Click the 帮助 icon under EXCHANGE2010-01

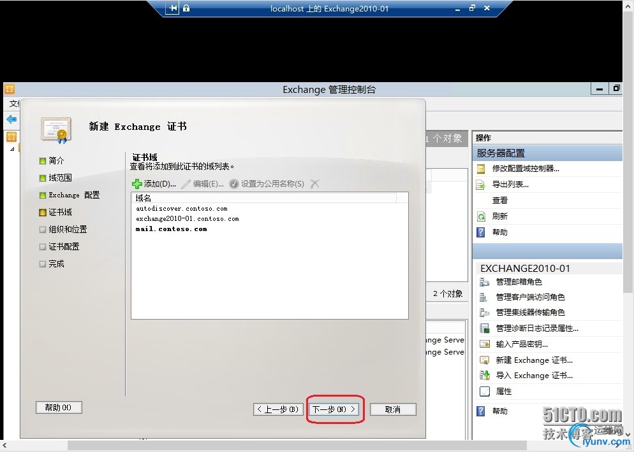[x=481, y=411]
